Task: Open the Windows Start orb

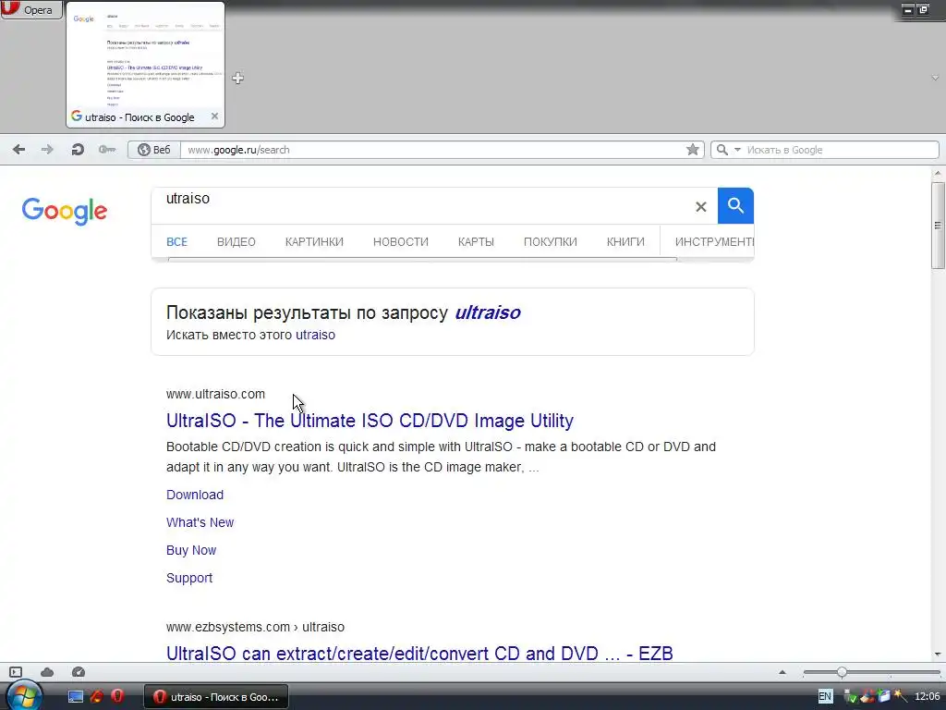Action: click(x=24, y=696)
